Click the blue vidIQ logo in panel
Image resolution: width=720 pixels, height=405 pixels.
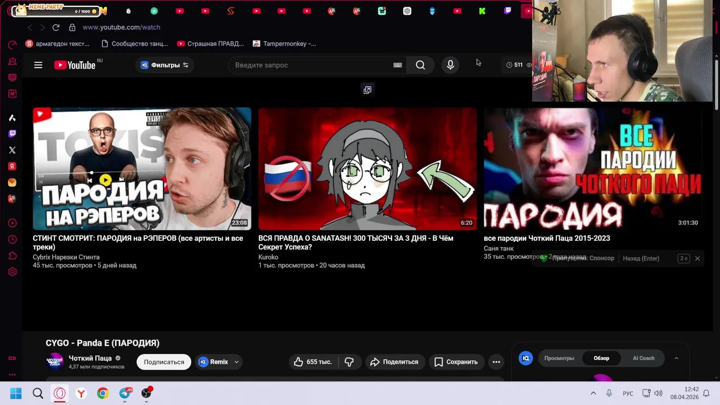[x=526, y=358]
